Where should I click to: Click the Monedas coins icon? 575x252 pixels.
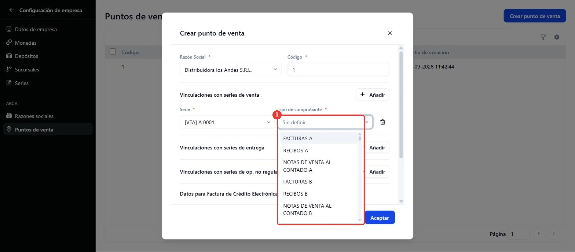pos(9,42)
